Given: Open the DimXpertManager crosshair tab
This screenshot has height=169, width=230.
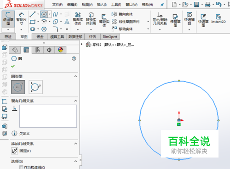Looking at the screenshot, I should (x=49, y=50).
